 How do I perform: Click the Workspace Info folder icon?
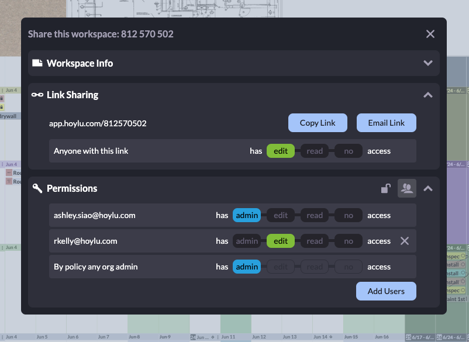pos(37,63)
